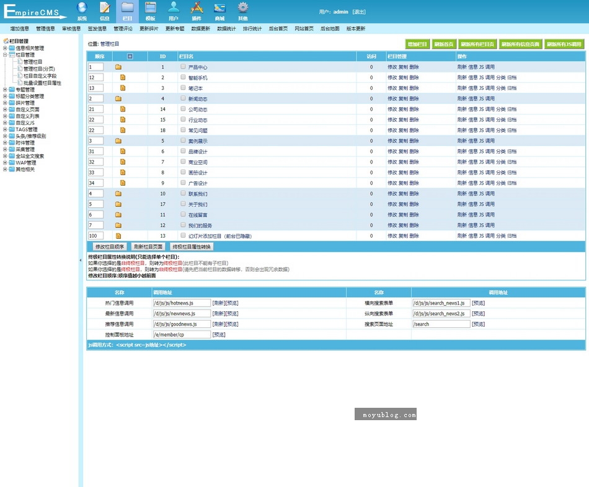The height and width of the screenshot is (487, 589).
Task: Open the 版本更新 menu item
Action: tap(356, 28)
